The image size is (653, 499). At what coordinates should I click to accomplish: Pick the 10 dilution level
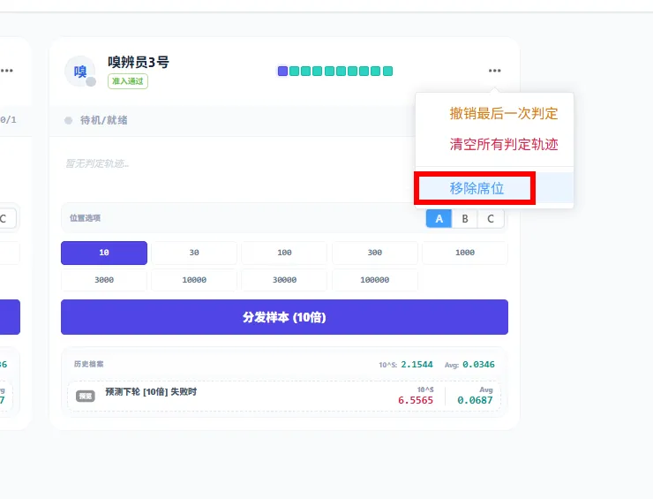pyautogui.click(x=104, y=253)
